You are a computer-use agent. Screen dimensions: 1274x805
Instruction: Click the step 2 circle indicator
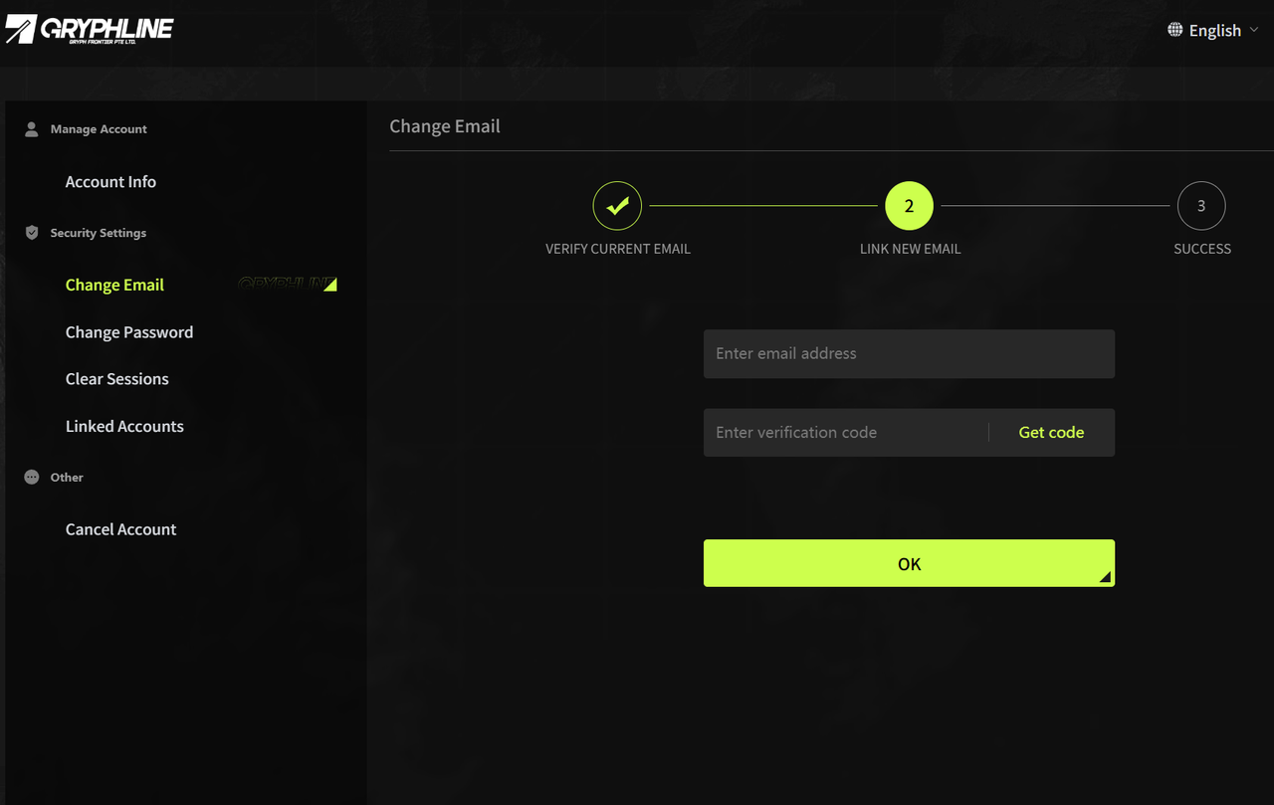pyautogui.click(x=909, y=206)
